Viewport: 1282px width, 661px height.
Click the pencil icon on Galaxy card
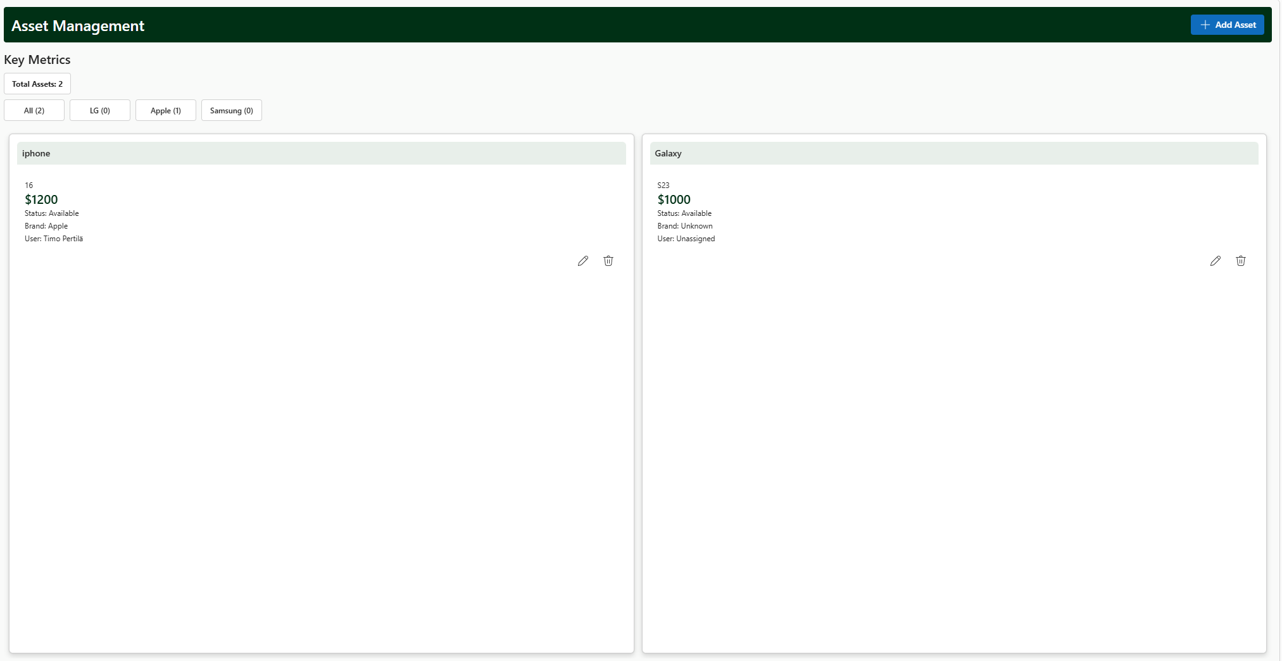[1215, 261]
